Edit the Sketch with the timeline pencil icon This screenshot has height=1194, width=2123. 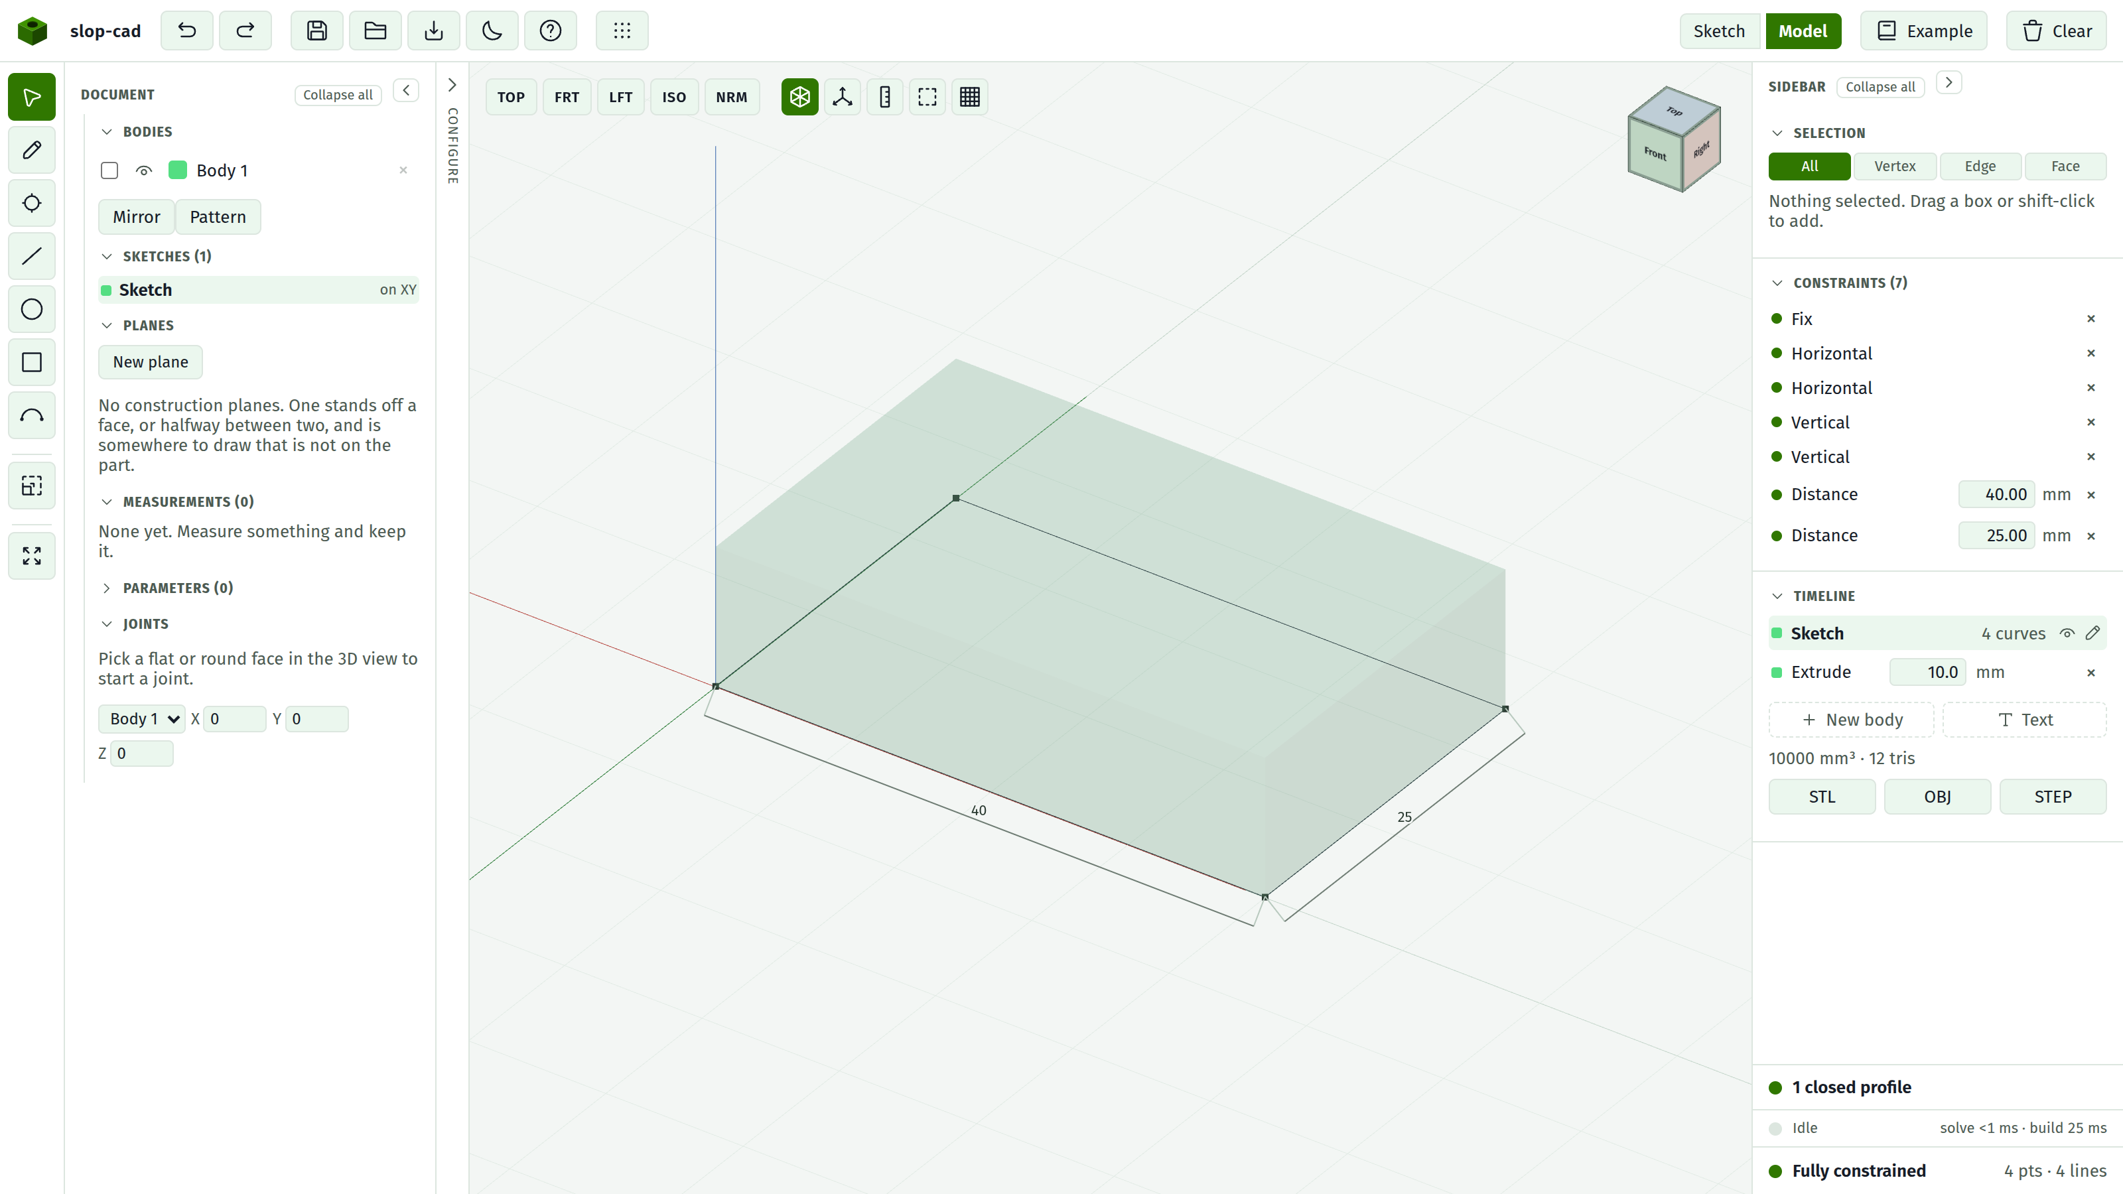coord(2092,633)
